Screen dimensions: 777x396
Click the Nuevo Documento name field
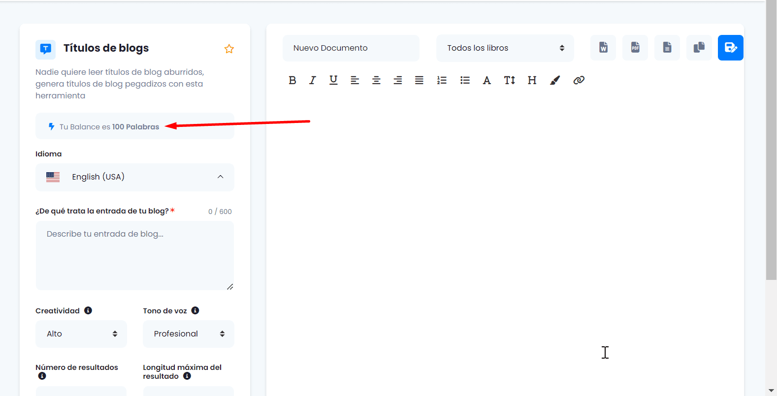tap(351, 48)
